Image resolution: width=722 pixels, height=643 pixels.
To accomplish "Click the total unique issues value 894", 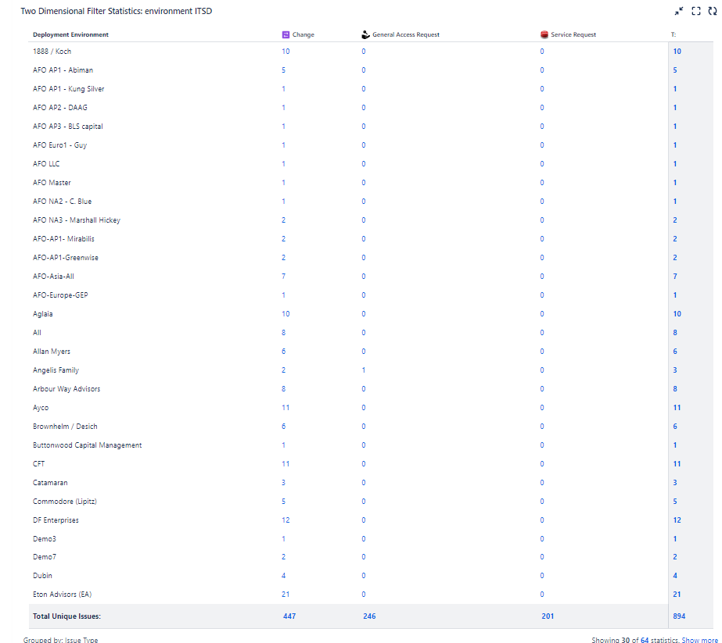I will point(677,616).
